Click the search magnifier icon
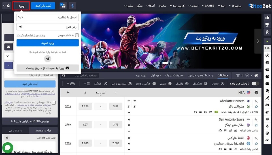Viewport: 272px width, 155px height. pyautogui.click(x=64, y=75)
